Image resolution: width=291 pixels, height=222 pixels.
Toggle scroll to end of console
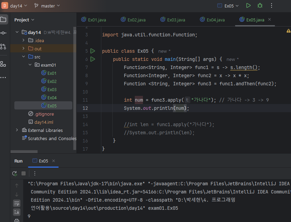[x=17, y=212]
